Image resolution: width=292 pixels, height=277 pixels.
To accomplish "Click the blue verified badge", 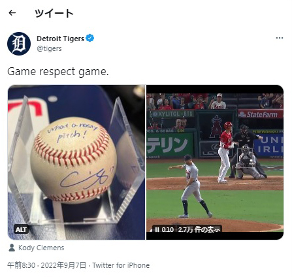I will tap(89, 38).
